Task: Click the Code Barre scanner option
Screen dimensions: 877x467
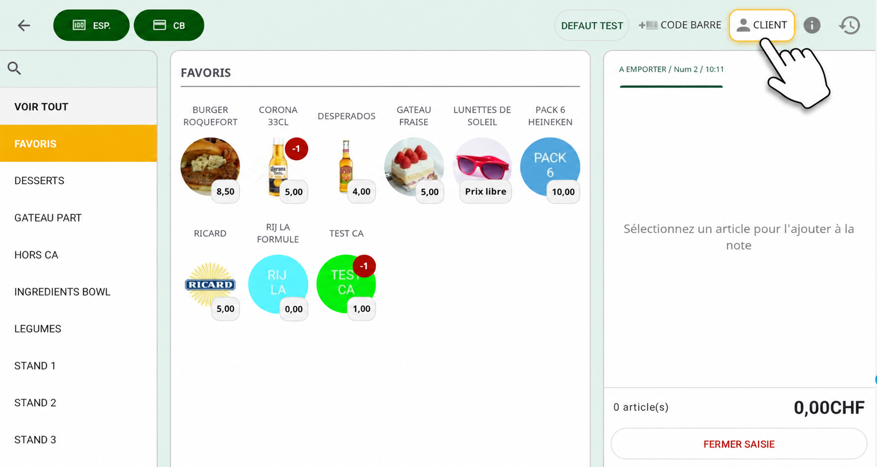Action: (680, 25)
